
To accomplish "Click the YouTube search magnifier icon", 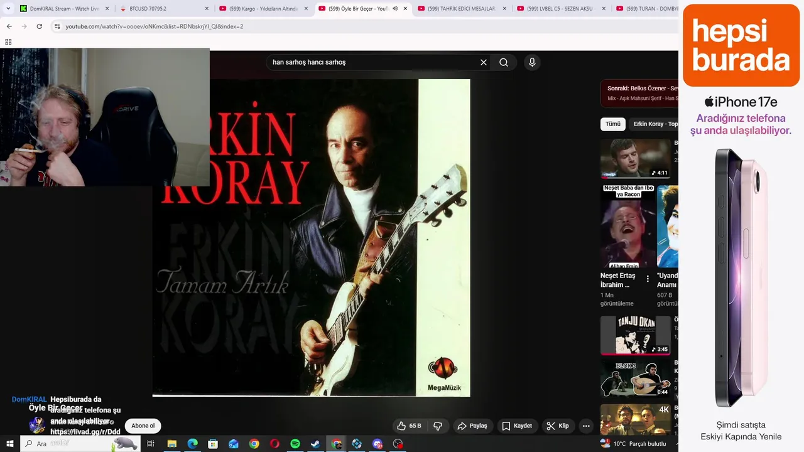I will [x=504, y=62].
